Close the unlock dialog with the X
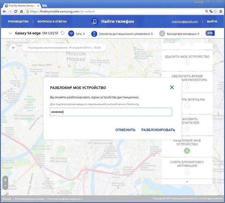 point(172,87)
